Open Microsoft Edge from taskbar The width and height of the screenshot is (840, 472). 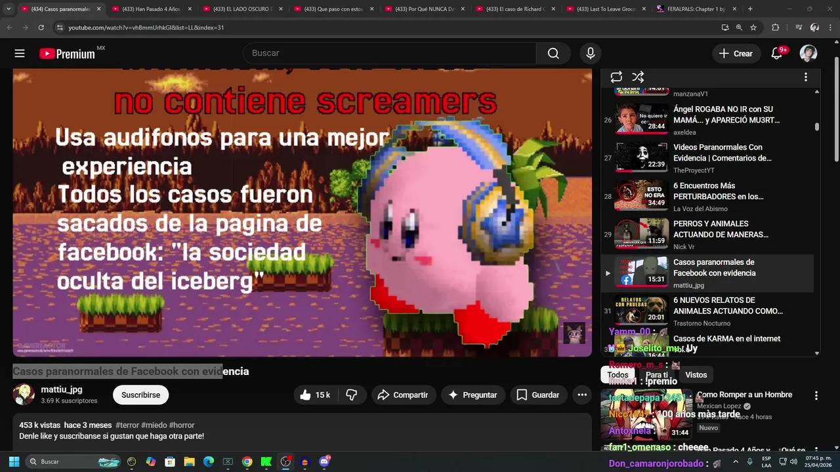click(x=209, y=462)
